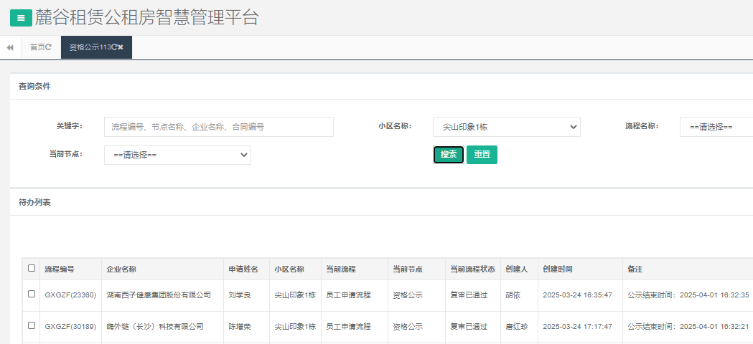This screenshot has height=344, width=753.
Task: Switch to the 首页 tab
Action: click(x=37, y=47)
